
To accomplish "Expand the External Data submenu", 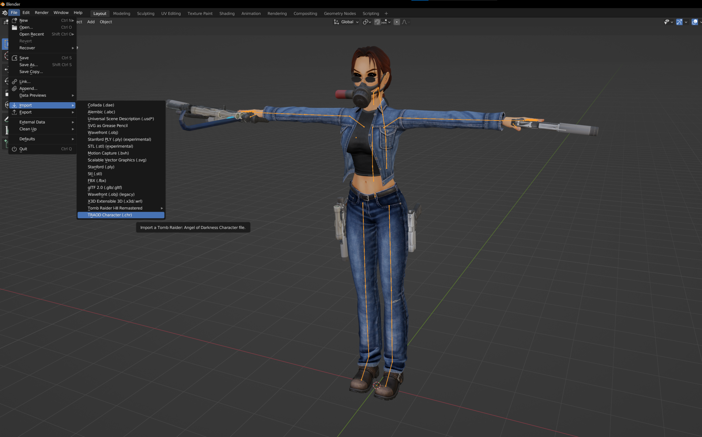I will tap(42, 122).
